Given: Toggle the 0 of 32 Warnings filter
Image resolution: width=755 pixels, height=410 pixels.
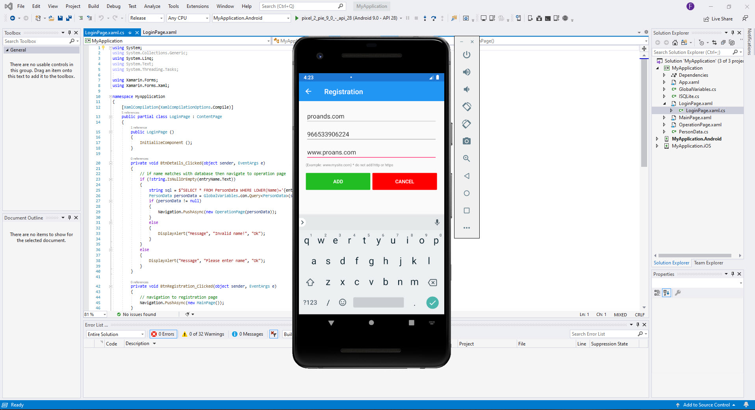Looking at the screenshot, I should (x=203, y=334).
